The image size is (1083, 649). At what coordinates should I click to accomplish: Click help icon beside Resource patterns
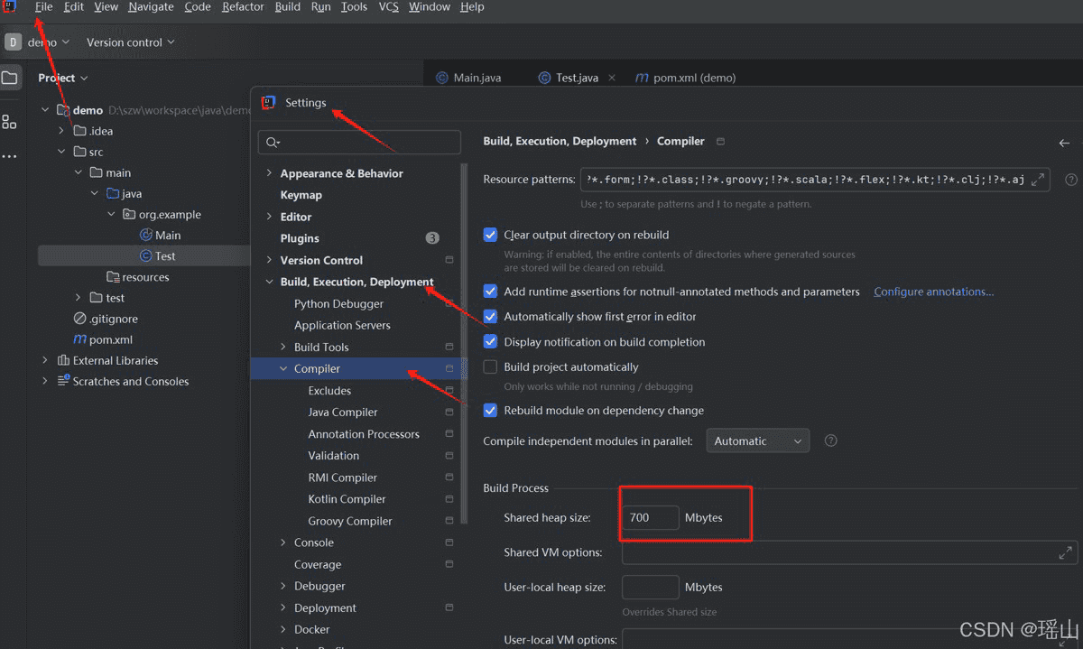point(1071,180)
